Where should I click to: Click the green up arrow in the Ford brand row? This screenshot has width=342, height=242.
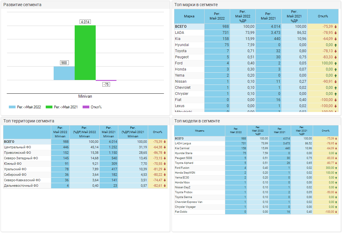tap(336, 63)
